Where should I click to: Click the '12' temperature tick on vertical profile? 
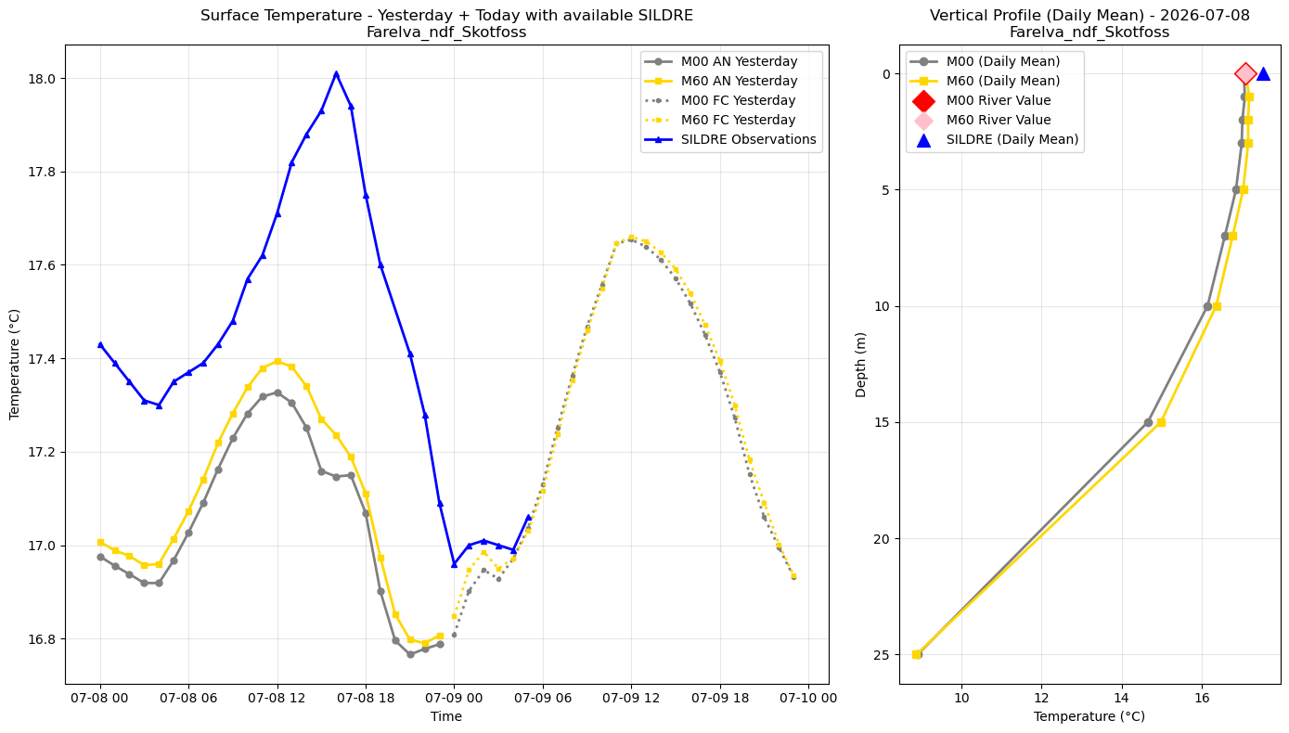1041,698
